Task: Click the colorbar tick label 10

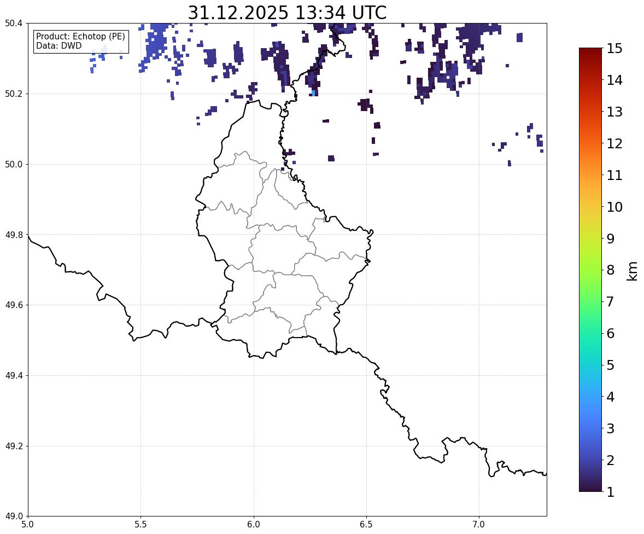Action: click(614, 207)
